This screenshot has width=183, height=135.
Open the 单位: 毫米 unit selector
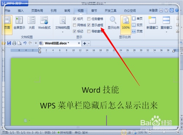(x=81, y=132)
